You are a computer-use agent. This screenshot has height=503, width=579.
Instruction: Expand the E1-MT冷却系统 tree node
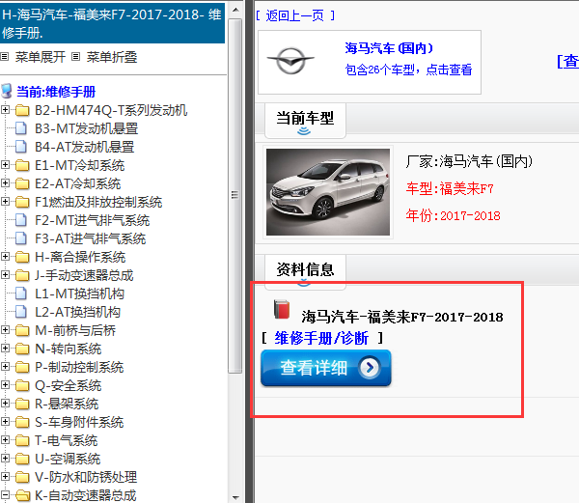(5, 165)
